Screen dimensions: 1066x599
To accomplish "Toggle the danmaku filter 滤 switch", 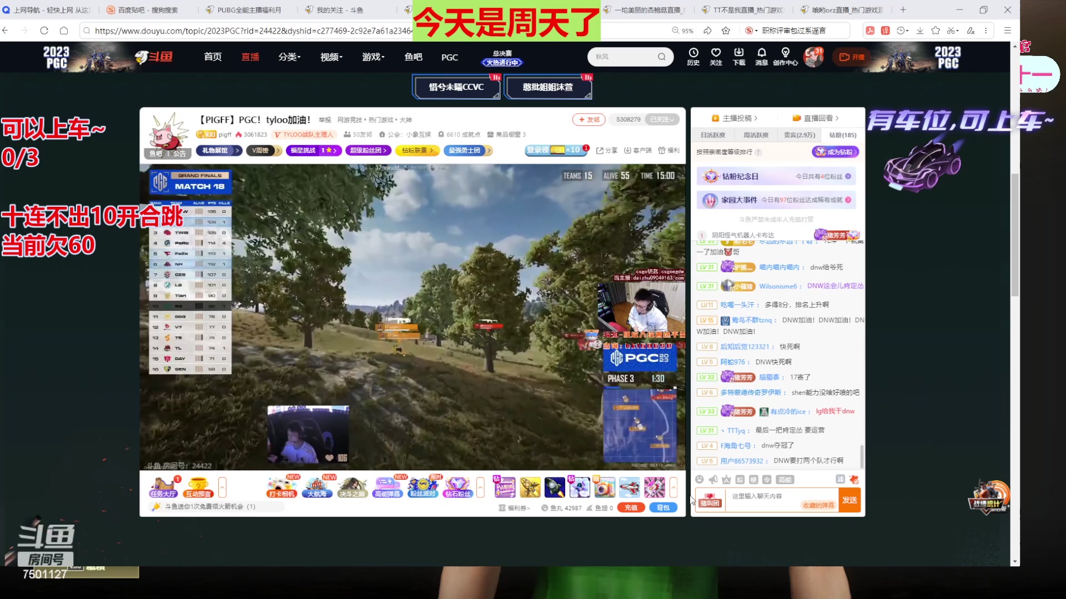I will [x=840, y=479].
